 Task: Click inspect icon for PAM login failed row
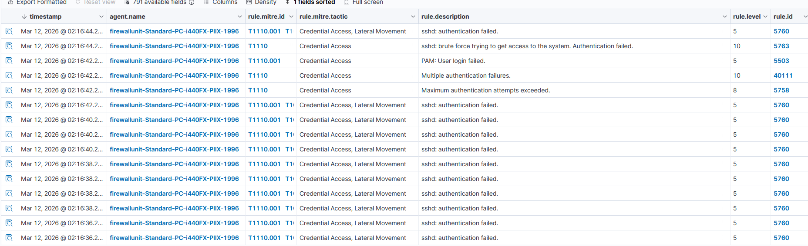(x=9, y=61)
